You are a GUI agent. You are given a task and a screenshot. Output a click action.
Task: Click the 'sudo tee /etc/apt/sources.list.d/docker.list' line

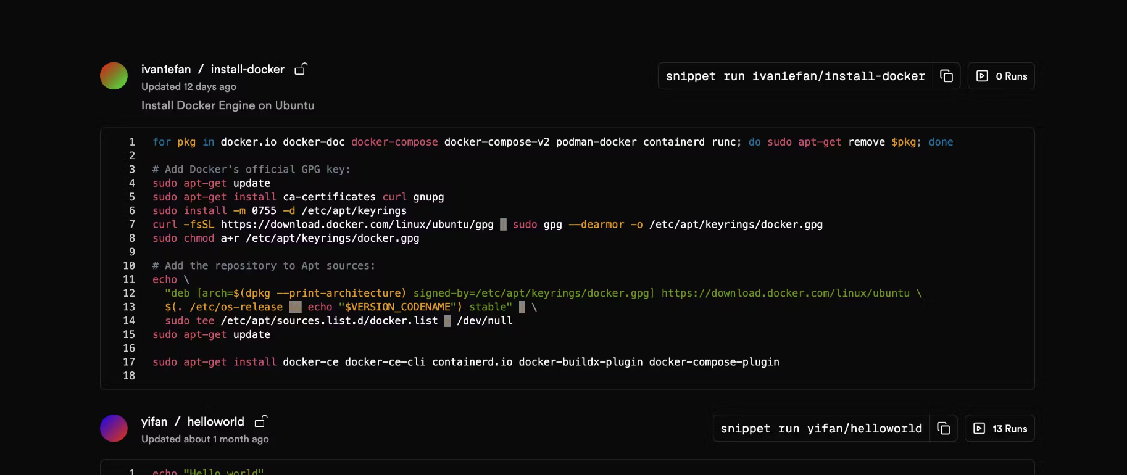pyautogui.click(x=338, y=321)
